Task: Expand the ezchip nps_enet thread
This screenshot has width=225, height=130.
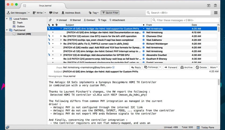Action: (61, 40)
